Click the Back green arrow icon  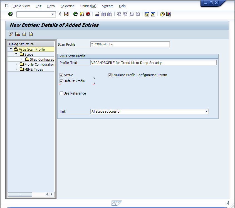[x=75, y=14]
